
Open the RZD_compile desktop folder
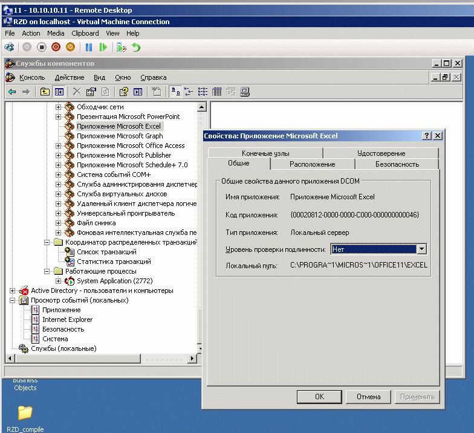coord(25,418)
